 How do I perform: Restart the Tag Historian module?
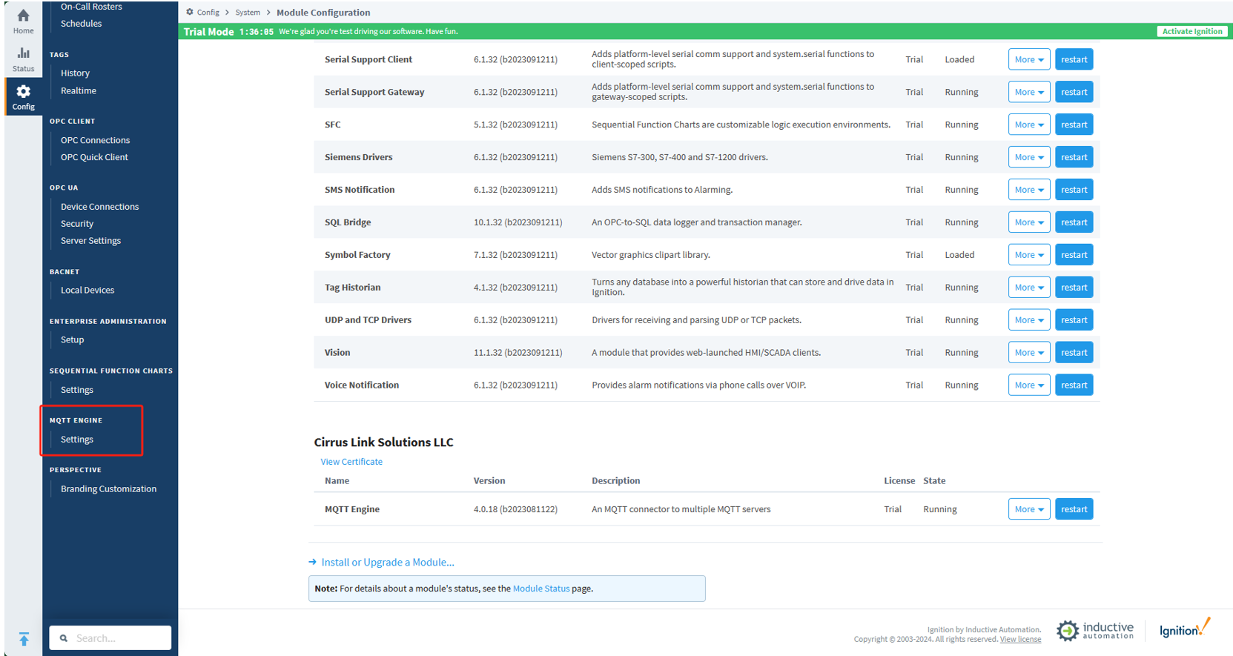point(1074,288)
